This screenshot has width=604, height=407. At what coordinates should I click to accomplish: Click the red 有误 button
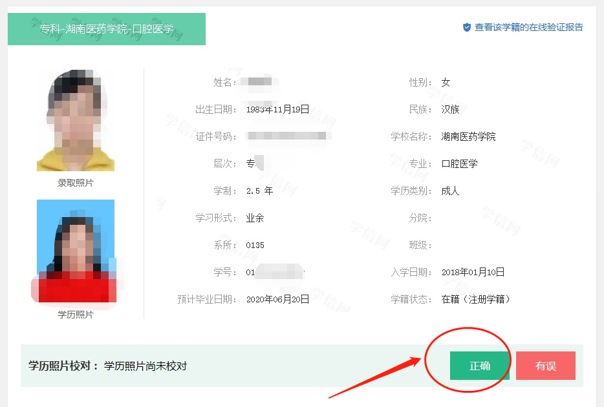pos(545,366)
